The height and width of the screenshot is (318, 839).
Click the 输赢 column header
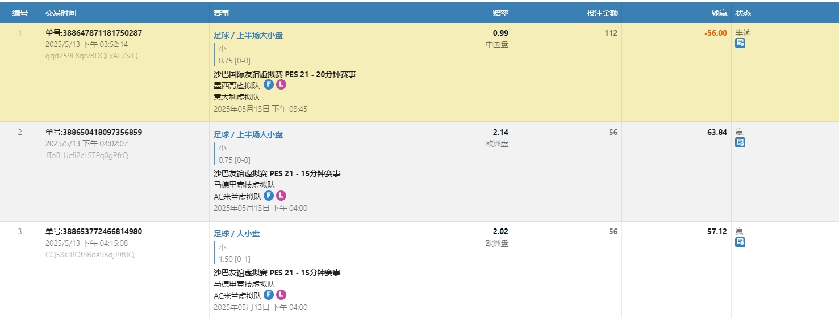click(x=719, y=12)
